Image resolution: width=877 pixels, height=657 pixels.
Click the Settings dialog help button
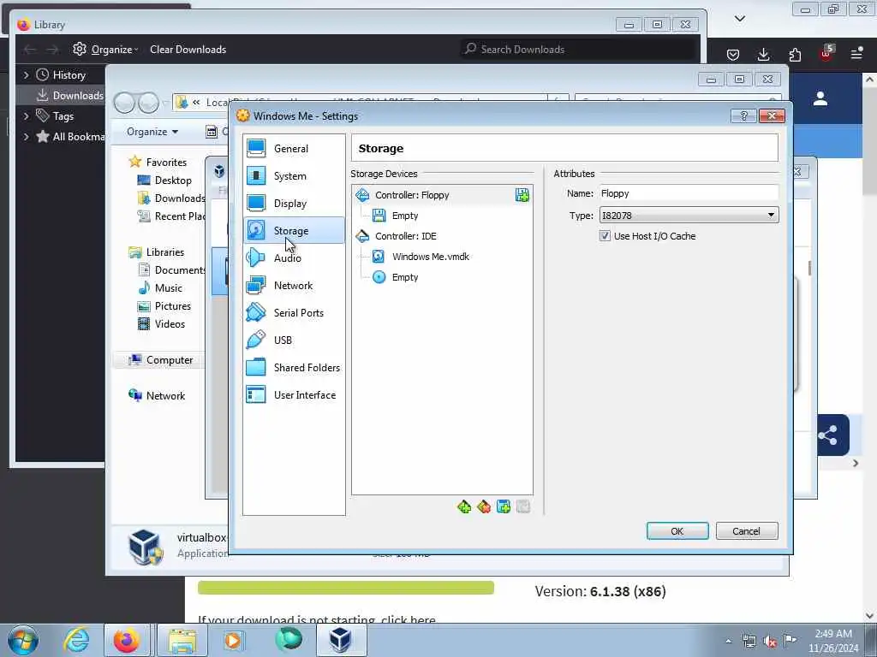(743, 115)
